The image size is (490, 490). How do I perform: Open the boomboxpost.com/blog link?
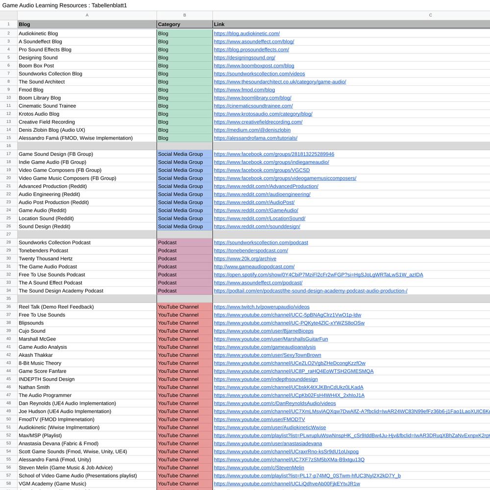[254, 66]
